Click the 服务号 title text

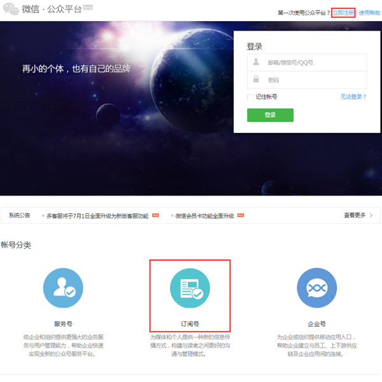click(63, 324)
